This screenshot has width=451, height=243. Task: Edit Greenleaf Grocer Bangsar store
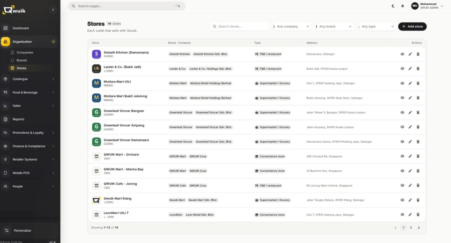pos(410,112)
